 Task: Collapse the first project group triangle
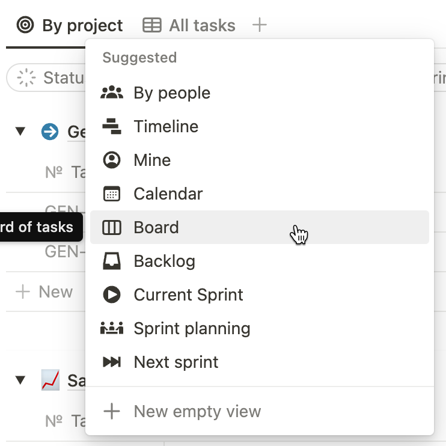[20, 132]
